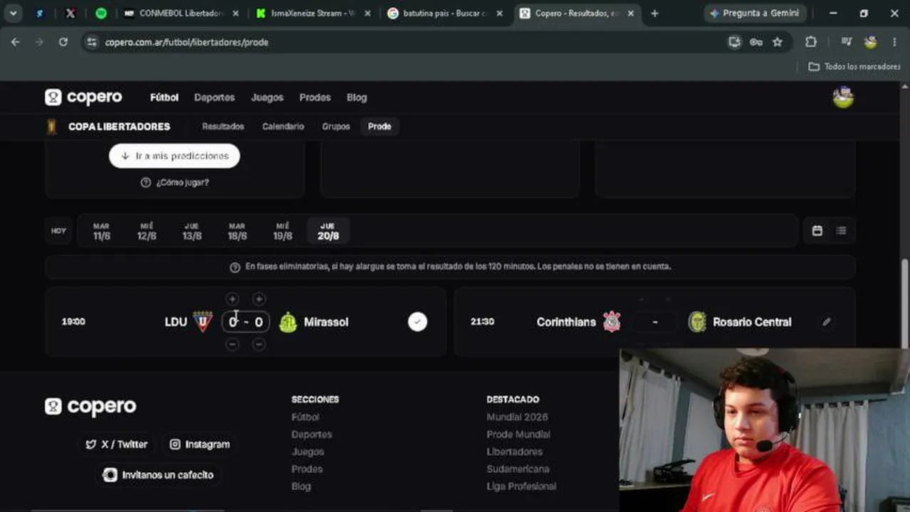
Task: Select the HOY date button
Action: pos(58,231)
